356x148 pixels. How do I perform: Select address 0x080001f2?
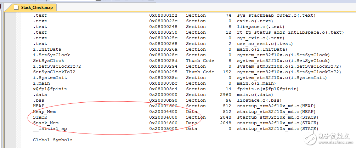[163, 16]
